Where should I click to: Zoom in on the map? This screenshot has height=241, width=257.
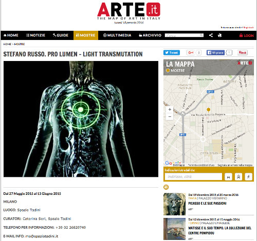(170, 110)
